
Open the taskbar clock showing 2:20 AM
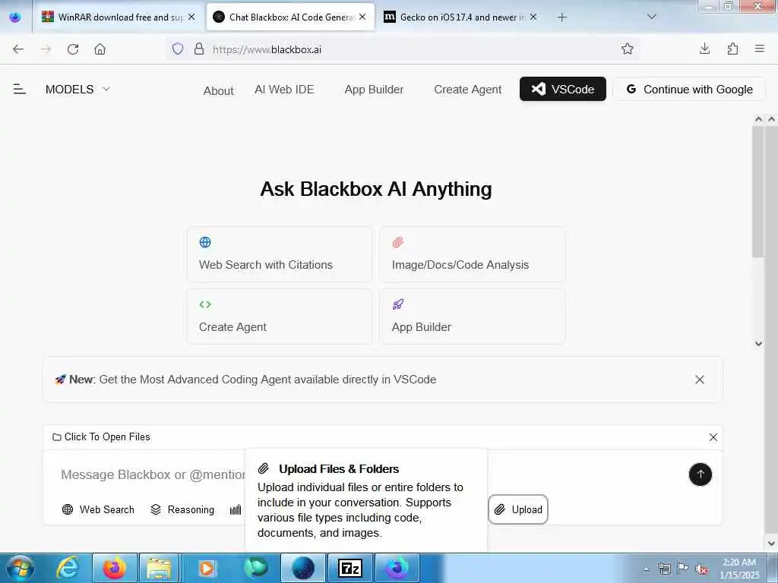[739, 569]
